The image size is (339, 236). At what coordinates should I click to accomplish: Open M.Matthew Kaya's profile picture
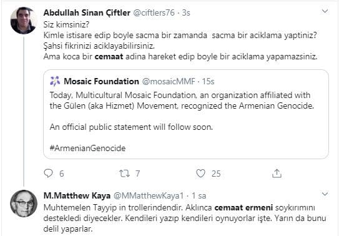[x=24, y=204]
